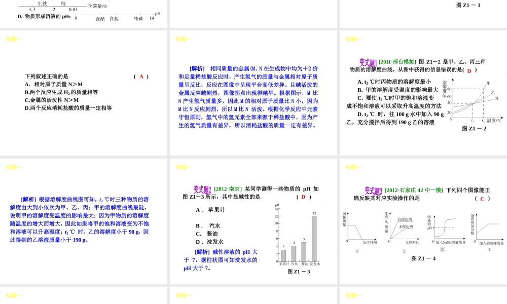Click the solubility curve graph for 甲, 乙, 丙

[473, 101]
